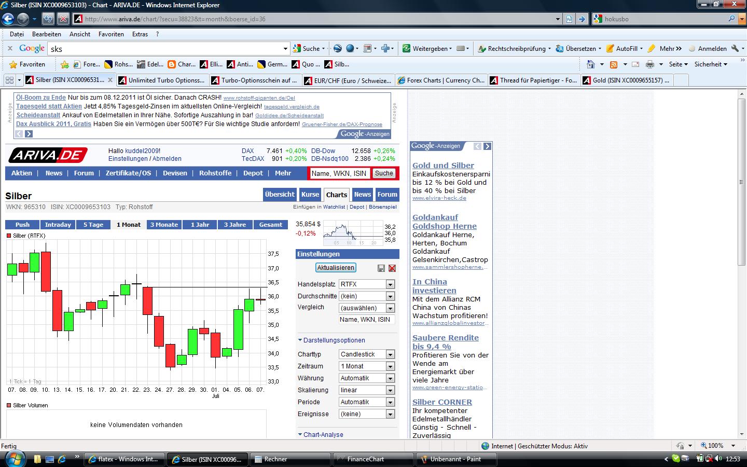Open the Handelsplatz RTFX dropdown

coord(390,284)
